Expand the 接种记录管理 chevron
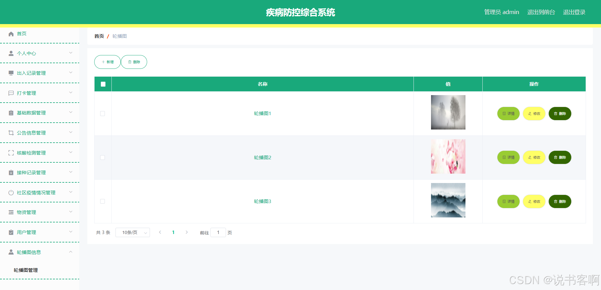The width and height of the screenshot is (601, 290). [x=71, y=172]
